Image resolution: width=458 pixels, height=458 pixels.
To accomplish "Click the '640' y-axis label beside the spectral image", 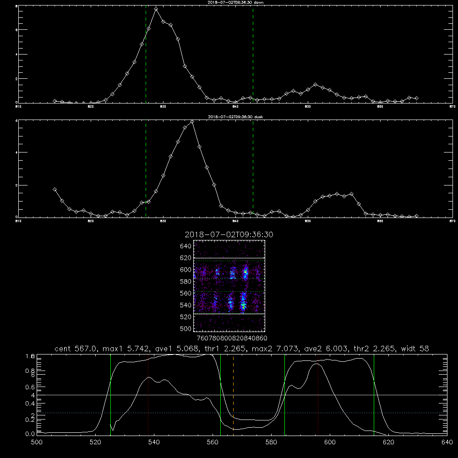I will (x=185, y=246).
